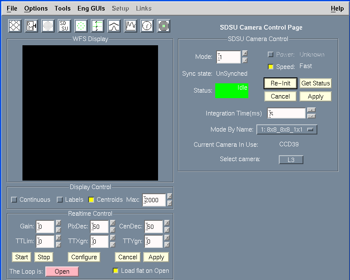
Task: Open the jagged spectrum graph icon
Action: [131, 26]
